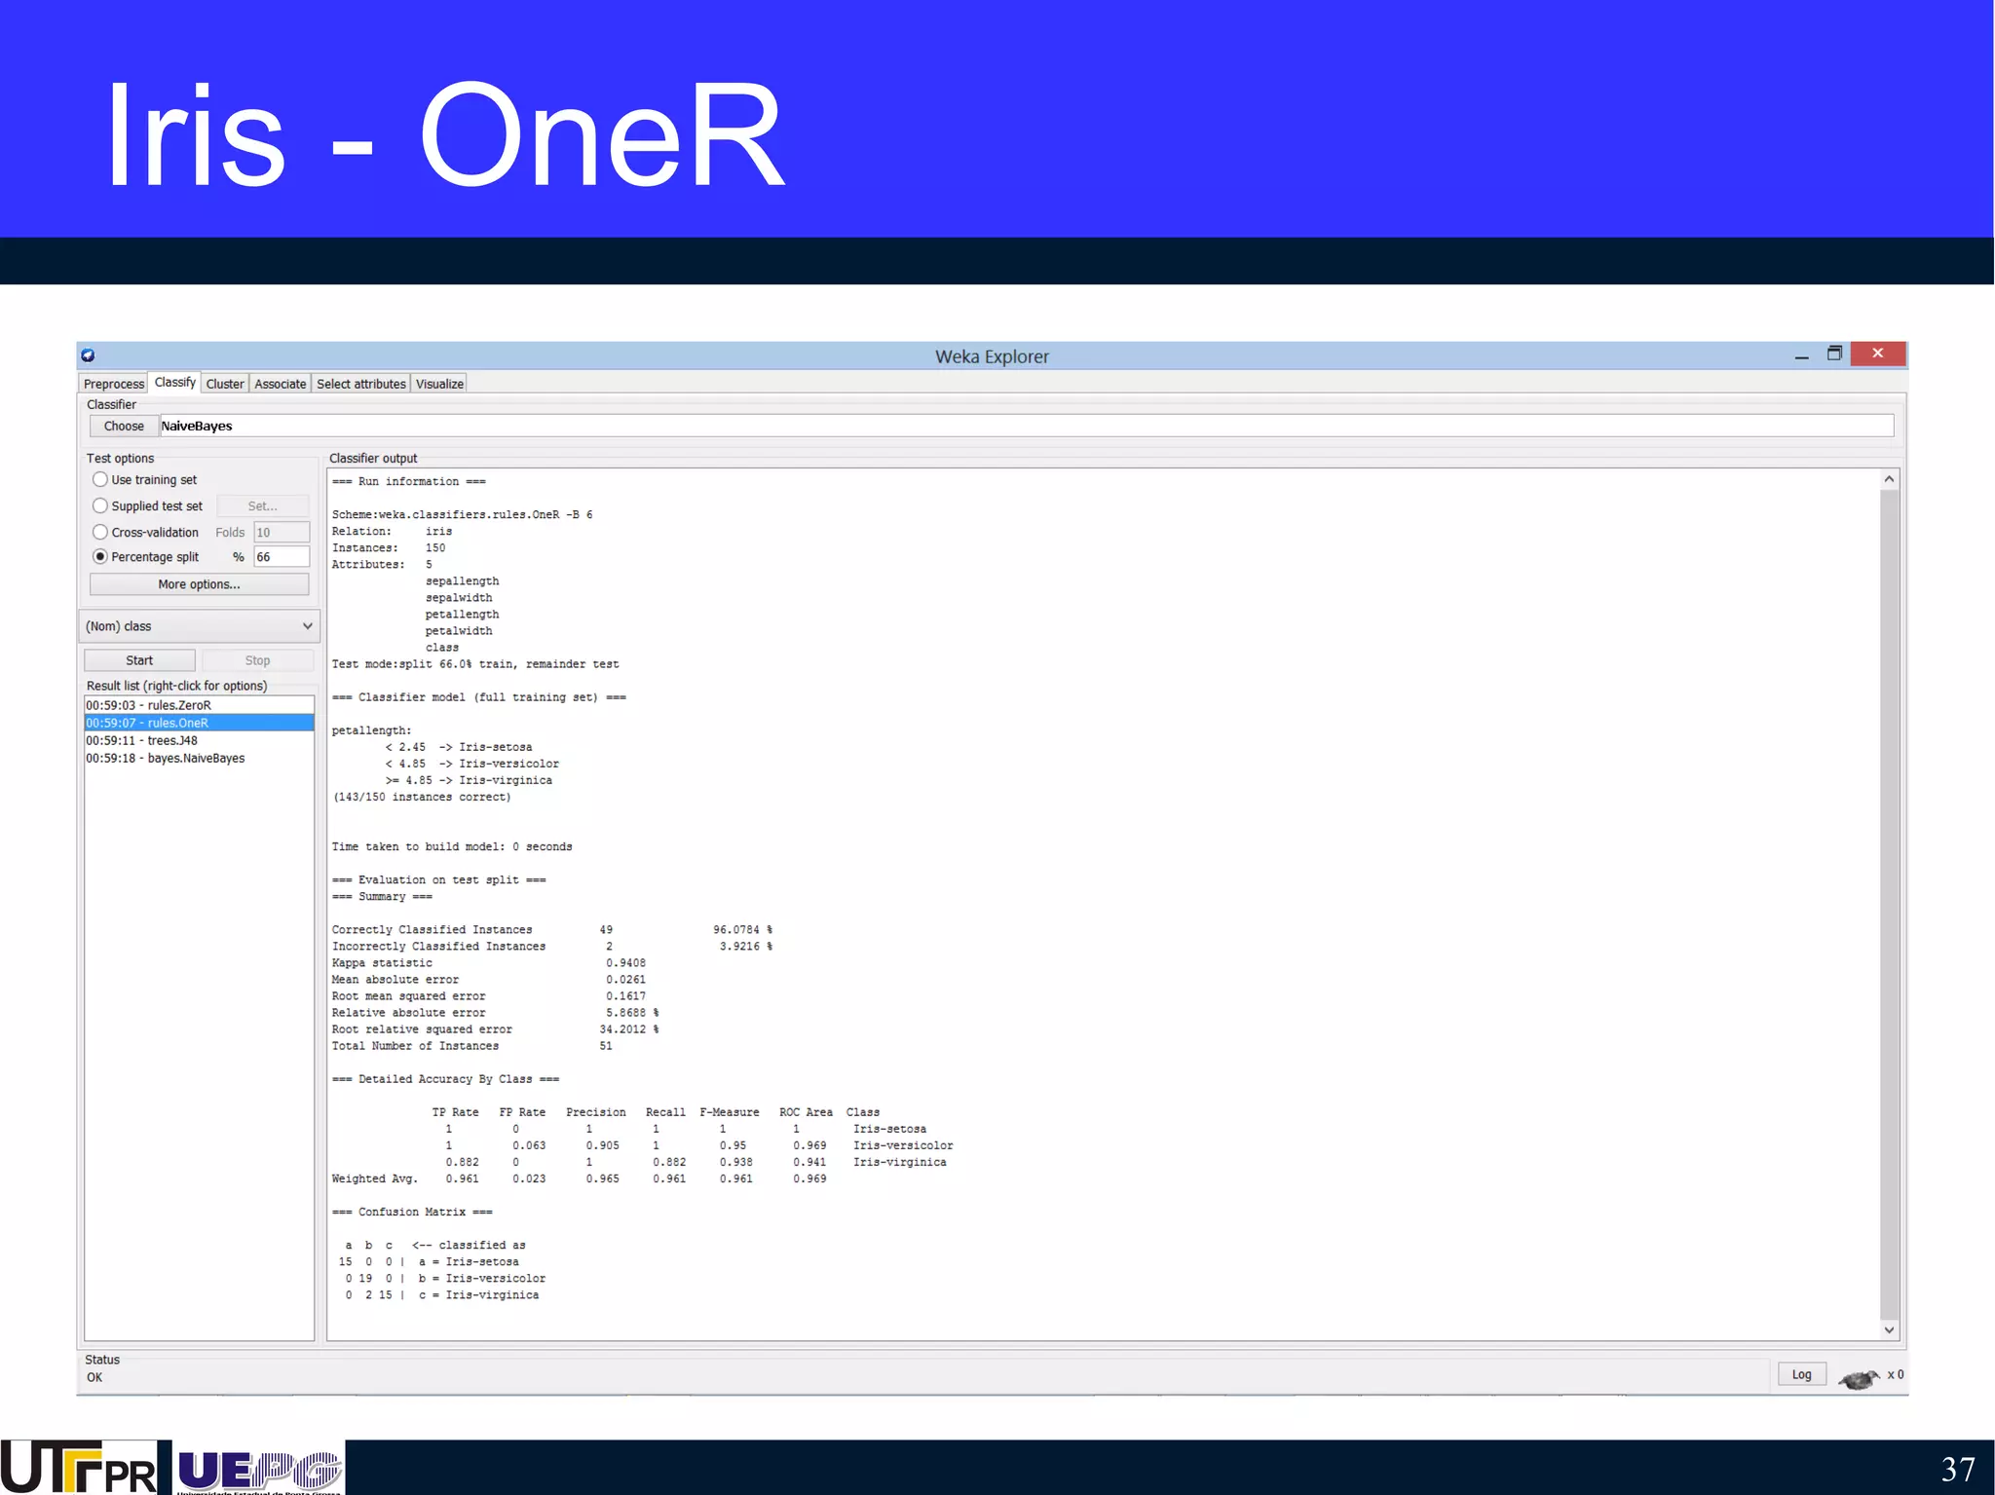Click the Choose classifier button

point(124,426)
